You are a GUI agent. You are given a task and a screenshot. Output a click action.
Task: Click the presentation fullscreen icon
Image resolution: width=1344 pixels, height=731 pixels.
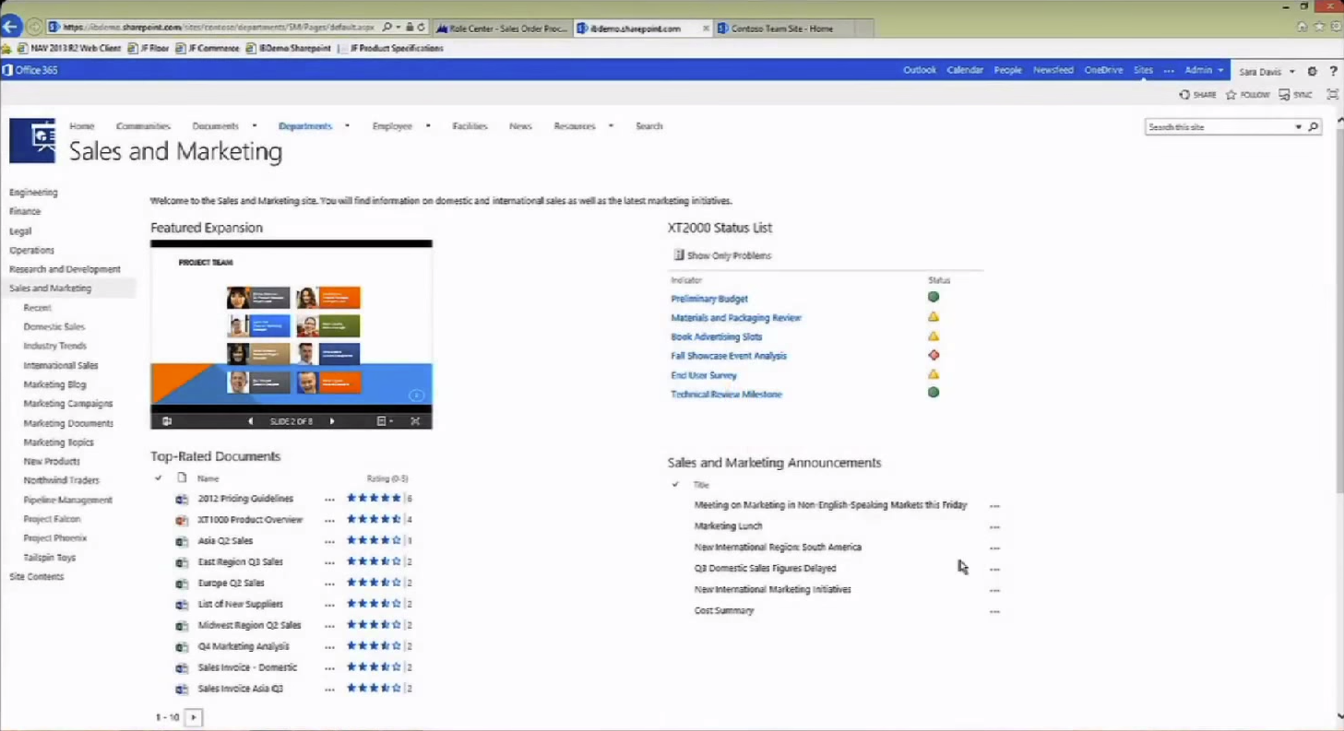[x=415, y=421]
